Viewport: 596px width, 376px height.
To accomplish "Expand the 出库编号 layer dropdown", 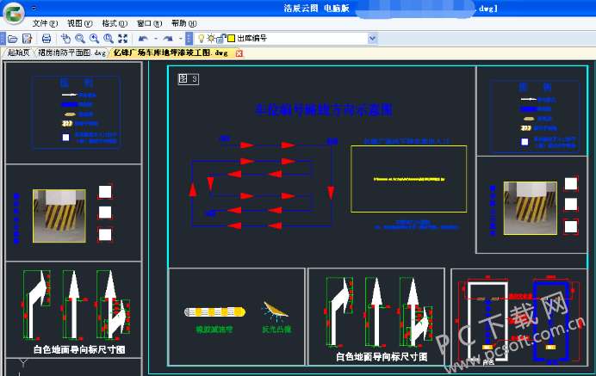I will (x=372, y=39).
